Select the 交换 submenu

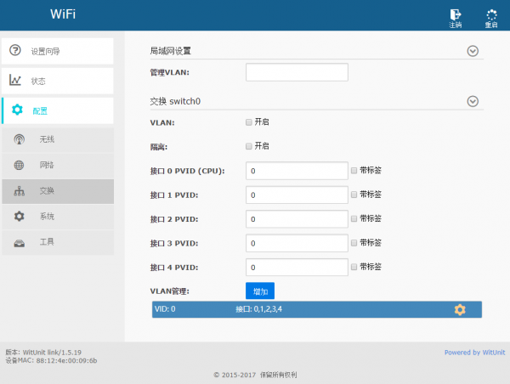(x=58, y=191)
